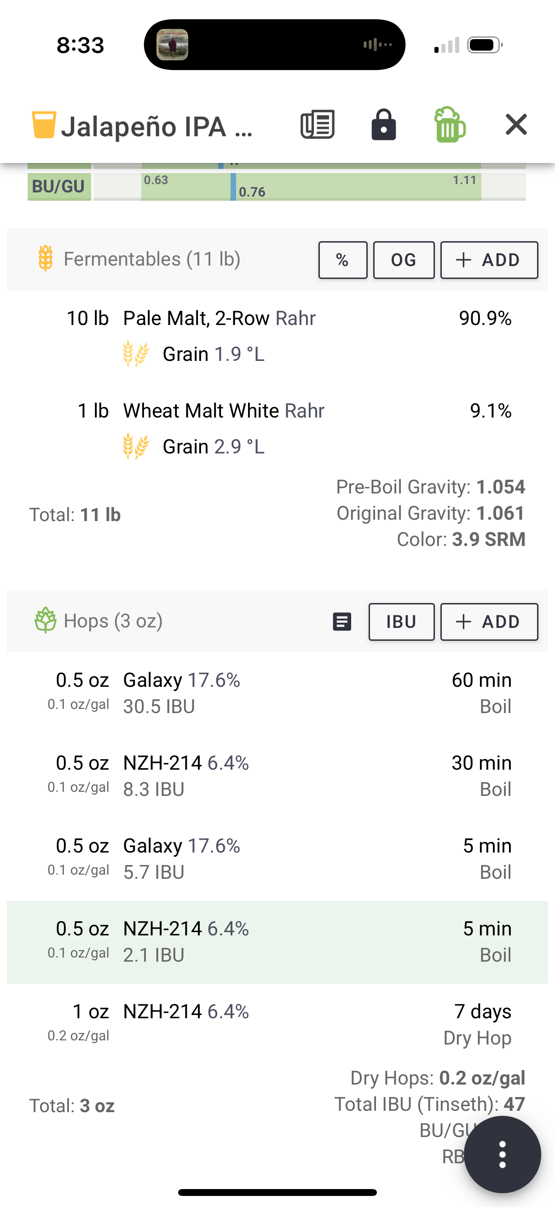Tap the padlock lock recipe icon
This screenshot has height=1207, width=555.
pos(384,125)
